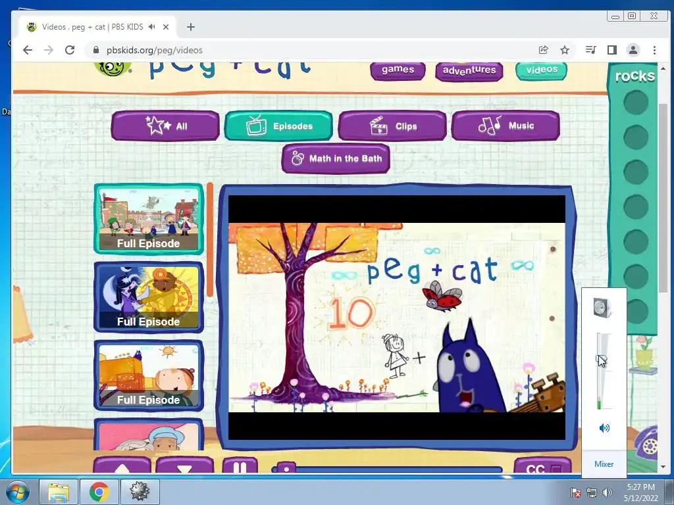
Task: Click the video player screen
Action: pyautogui.click(x=397, y=318)
